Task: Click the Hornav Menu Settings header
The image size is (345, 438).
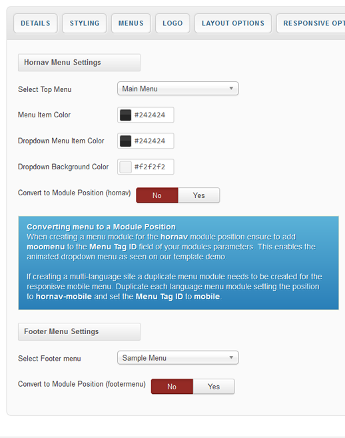Action: [79, 62]
